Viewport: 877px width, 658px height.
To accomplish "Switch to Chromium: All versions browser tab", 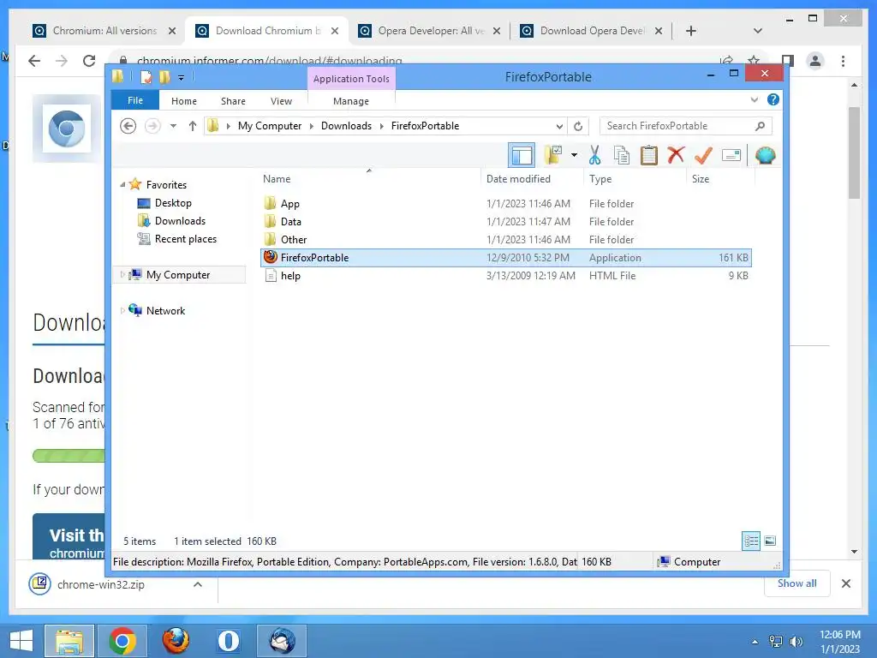I will point(104,31).
